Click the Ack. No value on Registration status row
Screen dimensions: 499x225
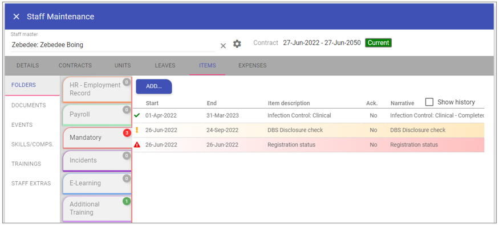pos(374,145)
